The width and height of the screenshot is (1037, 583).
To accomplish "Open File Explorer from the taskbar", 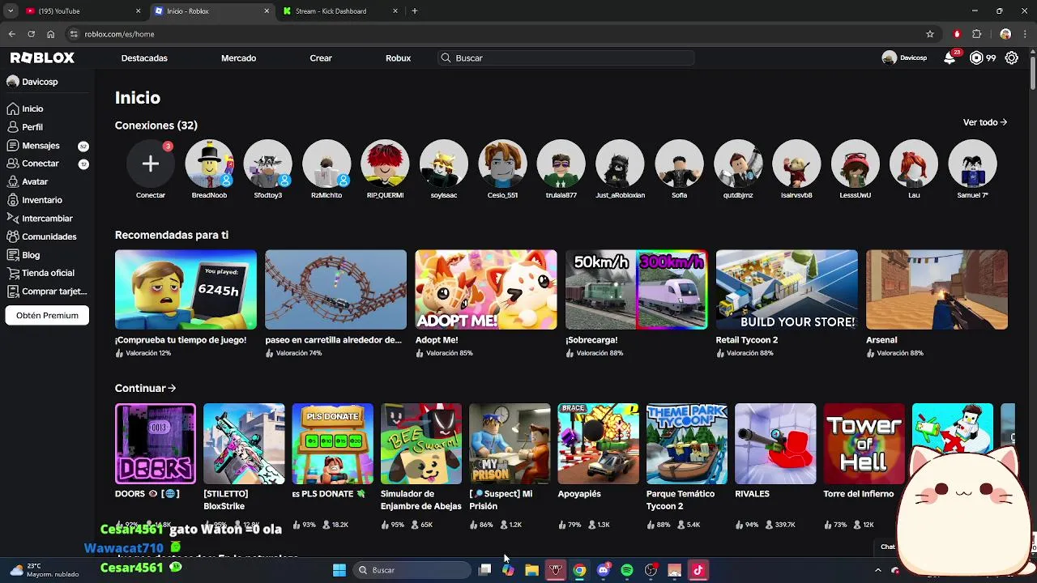I will (x=531, y=570).
